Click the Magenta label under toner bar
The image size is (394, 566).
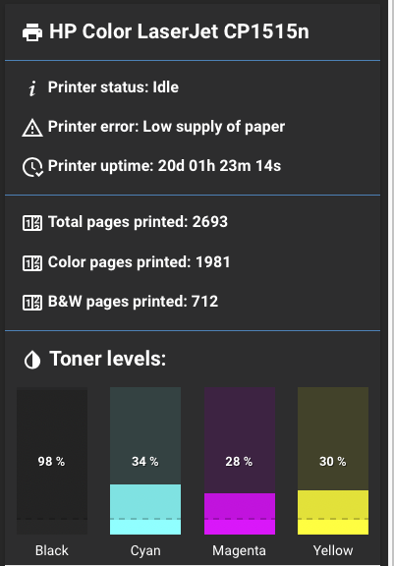tap(239, 551)
